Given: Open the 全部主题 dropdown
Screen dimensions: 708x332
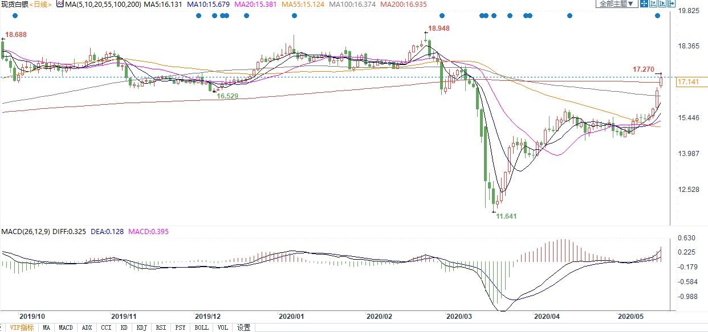Looking at the screenshot, I should point(617,3).
